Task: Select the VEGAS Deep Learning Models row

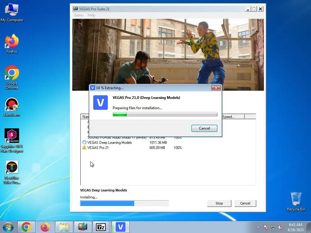Action: point(168,143)
